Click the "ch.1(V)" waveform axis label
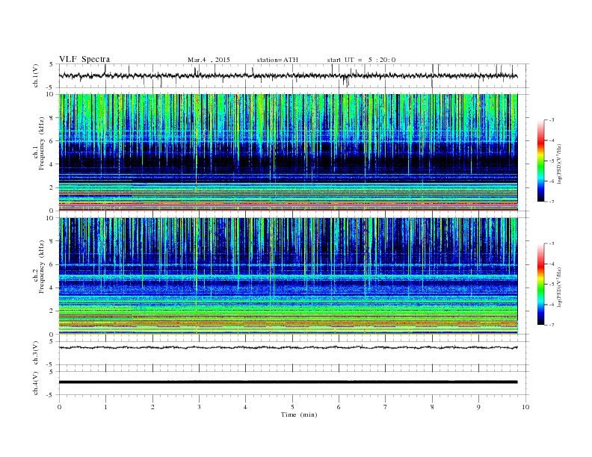 pos(36,75)
